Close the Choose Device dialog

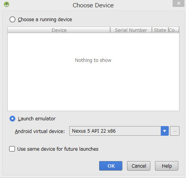click(178, 3)
